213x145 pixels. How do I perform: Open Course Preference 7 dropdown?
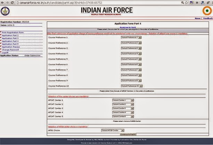pos(131,70)
